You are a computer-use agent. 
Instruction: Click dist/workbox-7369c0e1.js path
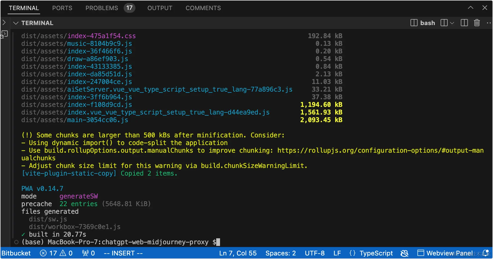75,227
